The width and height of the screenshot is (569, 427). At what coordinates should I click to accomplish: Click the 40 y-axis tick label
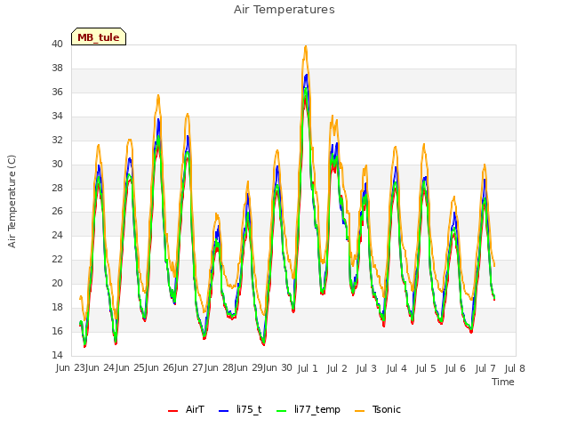tap(57, 44)
